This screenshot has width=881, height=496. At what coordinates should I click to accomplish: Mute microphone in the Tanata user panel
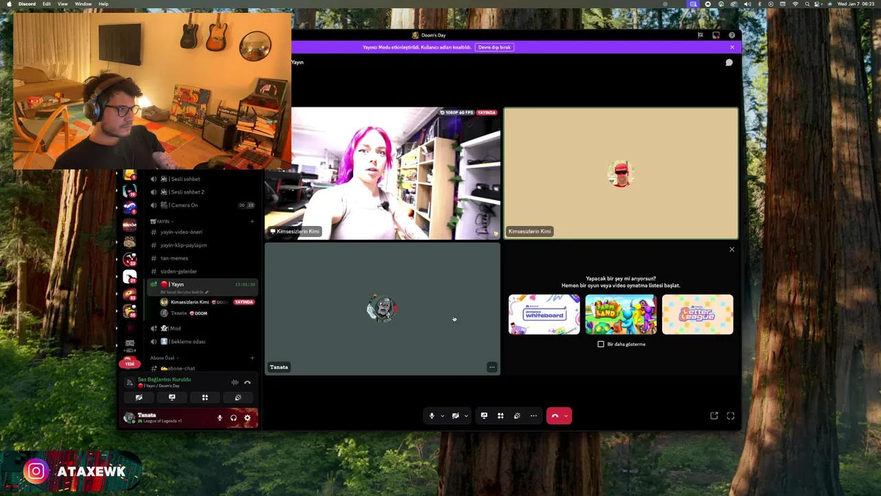220,418
